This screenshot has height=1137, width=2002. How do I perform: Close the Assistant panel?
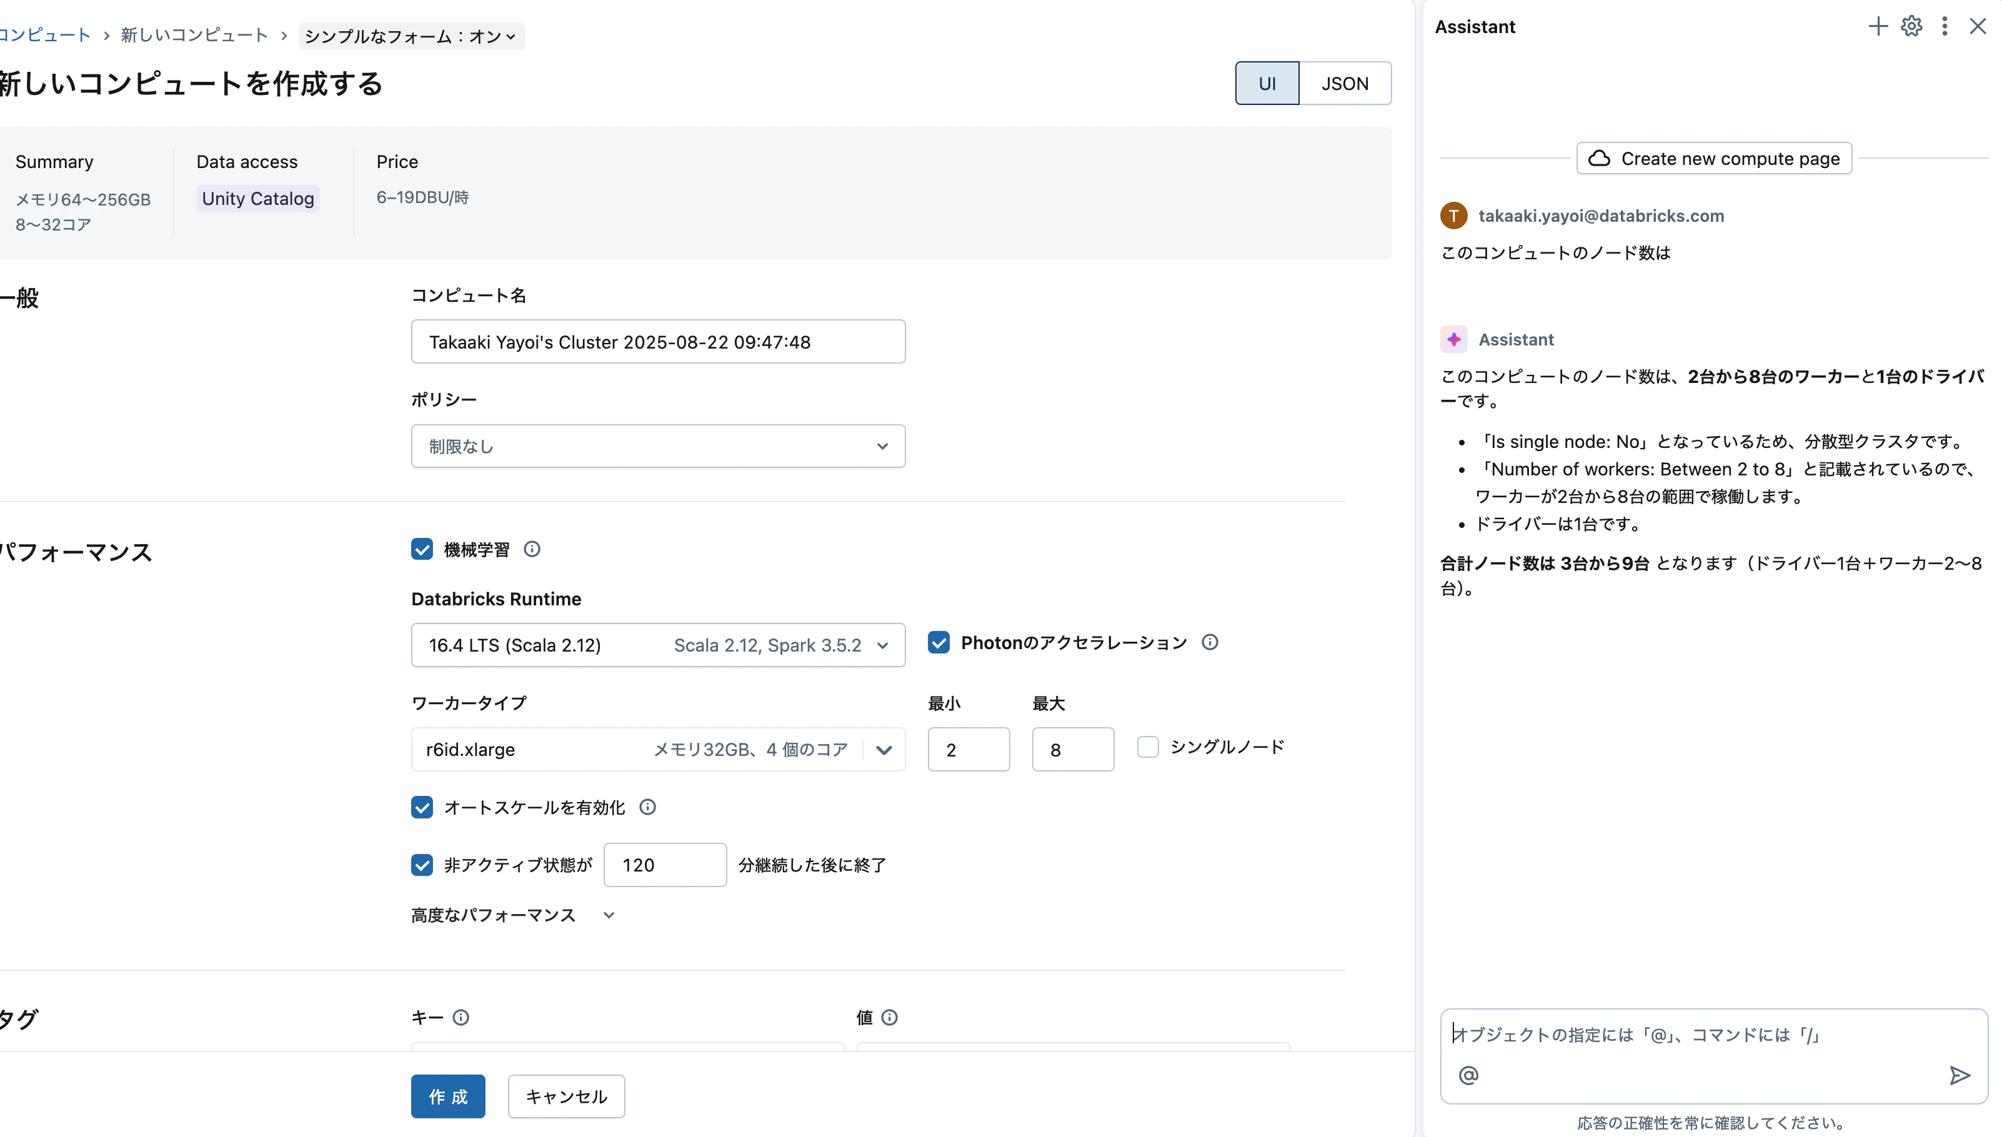pos(1978,26)
